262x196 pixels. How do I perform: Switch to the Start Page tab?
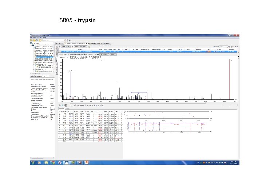[60, 44]
